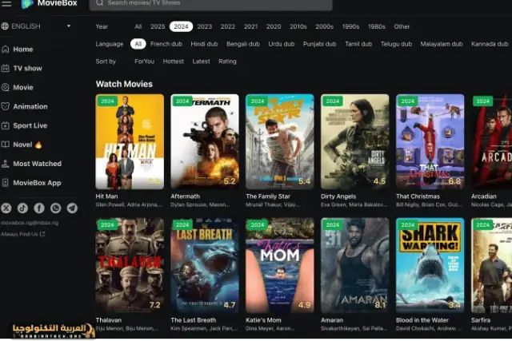The width and height of the screenshot is (512, 341).
Task: Click the Arcadian movie title
Action: [x=483, y=196]
